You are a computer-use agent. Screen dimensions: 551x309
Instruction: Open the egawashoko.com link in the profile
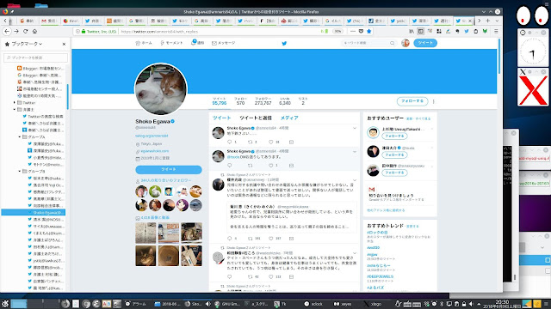coord(155,151)
